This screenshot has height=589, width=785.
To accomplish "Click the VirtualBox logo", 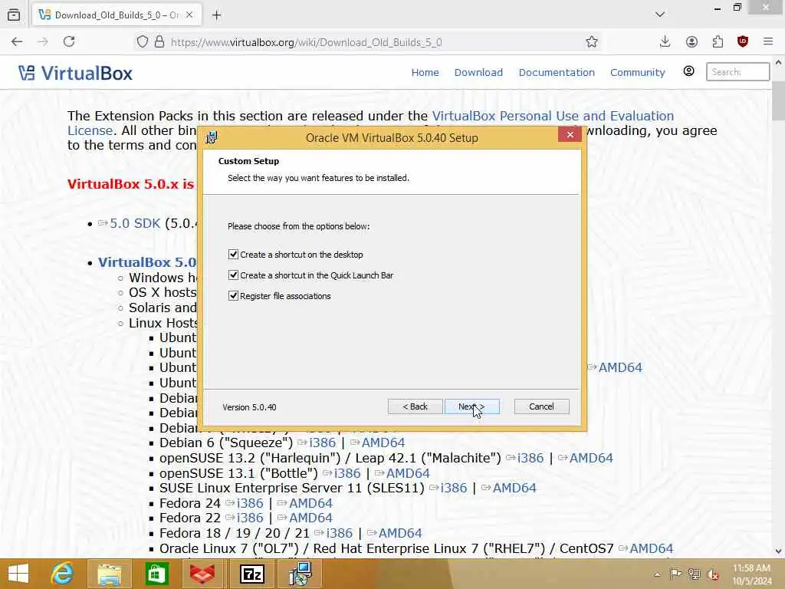I will click(76, 73).
